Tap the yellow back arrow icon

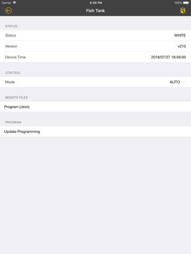click(x=8, y=11)
